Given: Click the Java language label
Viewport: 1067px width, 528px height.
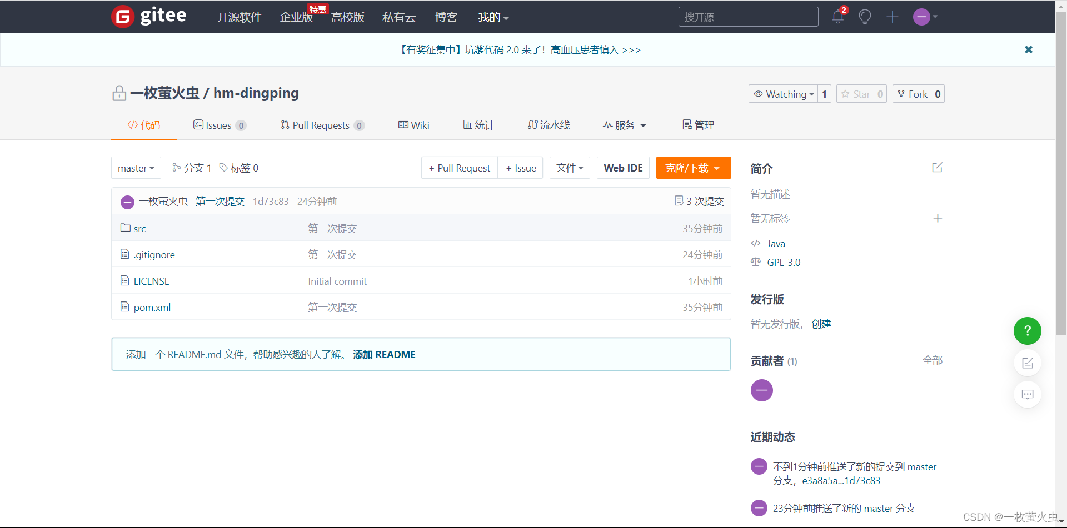Looking at the screenshot, I should coord(776,243).
